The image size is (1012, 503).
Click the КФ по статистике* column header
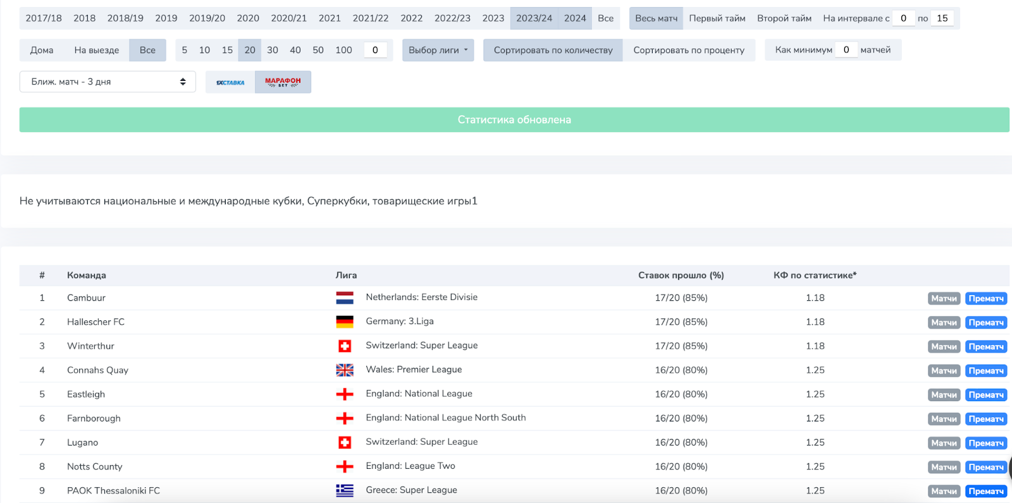[815, 276]
